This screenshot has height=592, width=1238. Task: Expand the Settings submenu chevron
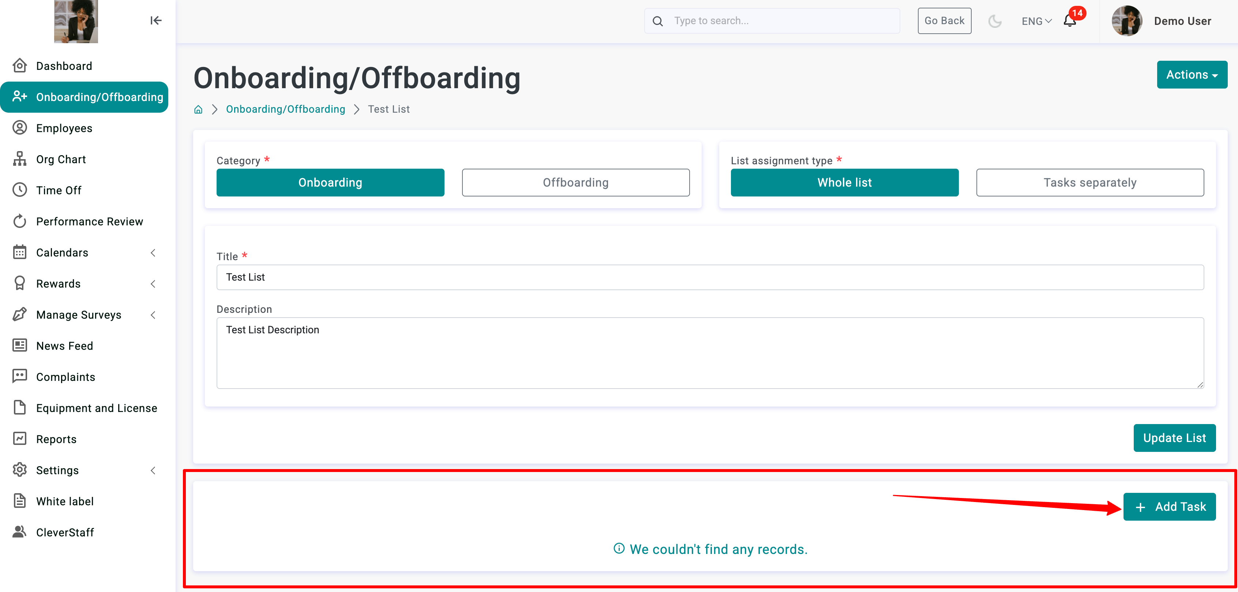click(x=153, y=471)
